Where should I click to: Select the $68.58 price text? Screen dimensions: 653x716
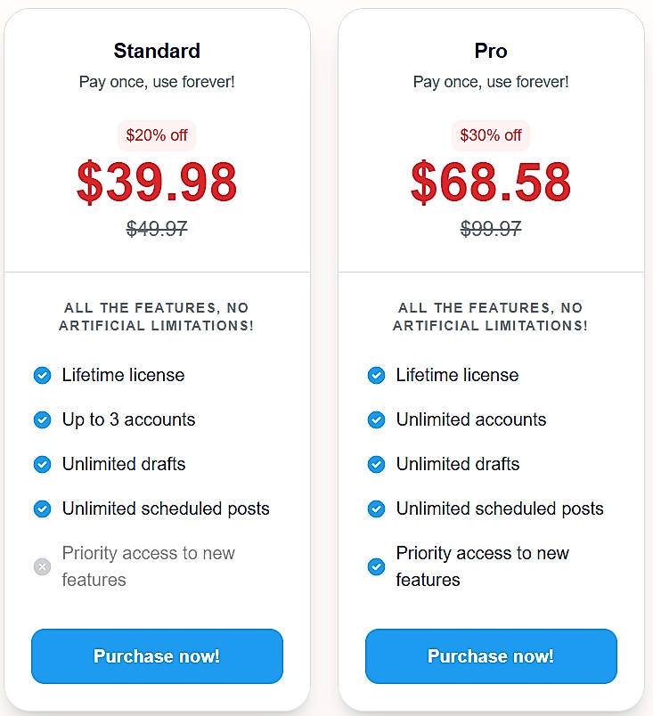pyautogui.click(x=491, y=184)
